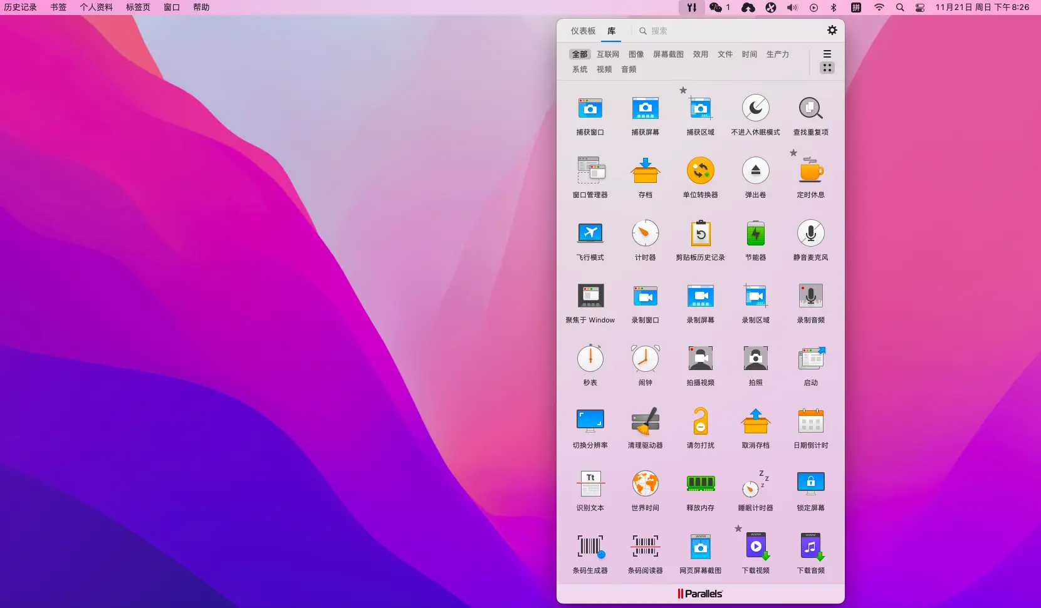Open the 清理驱动器 clean drive tool
This screenshot has width=1041, height=608.
point(645,422)
